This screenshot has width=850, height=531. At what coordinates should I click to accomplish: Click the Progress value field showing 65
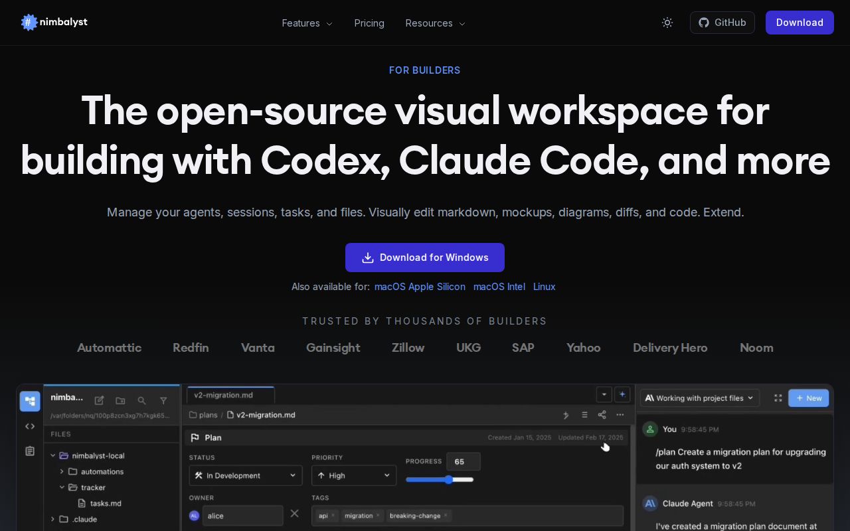click(x=463, y=461)
